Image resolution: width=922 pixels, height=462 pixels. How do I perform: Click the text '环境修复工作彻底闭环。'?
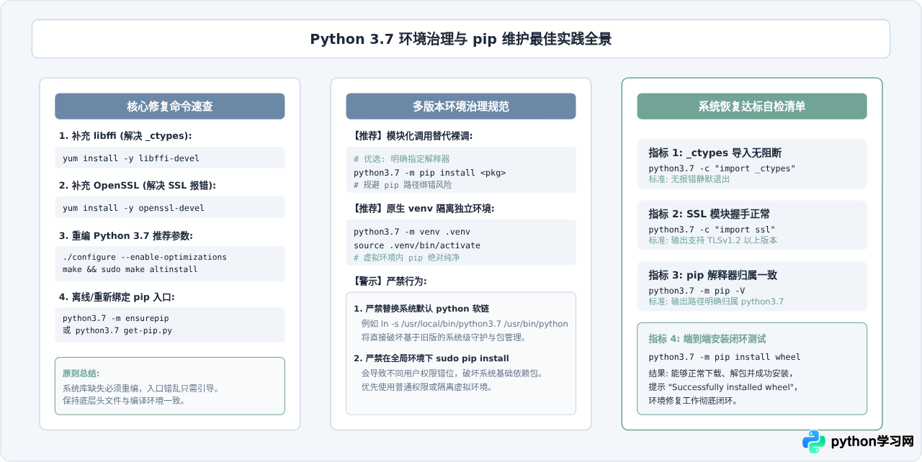693,400
